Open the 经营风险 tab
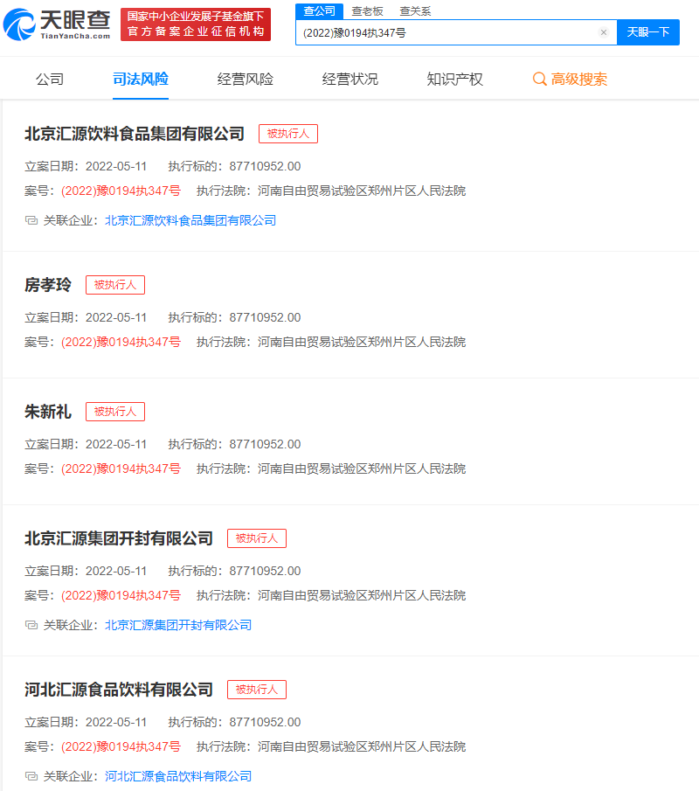This screenshot has height=791, width=699. click(x=246, y=80)
